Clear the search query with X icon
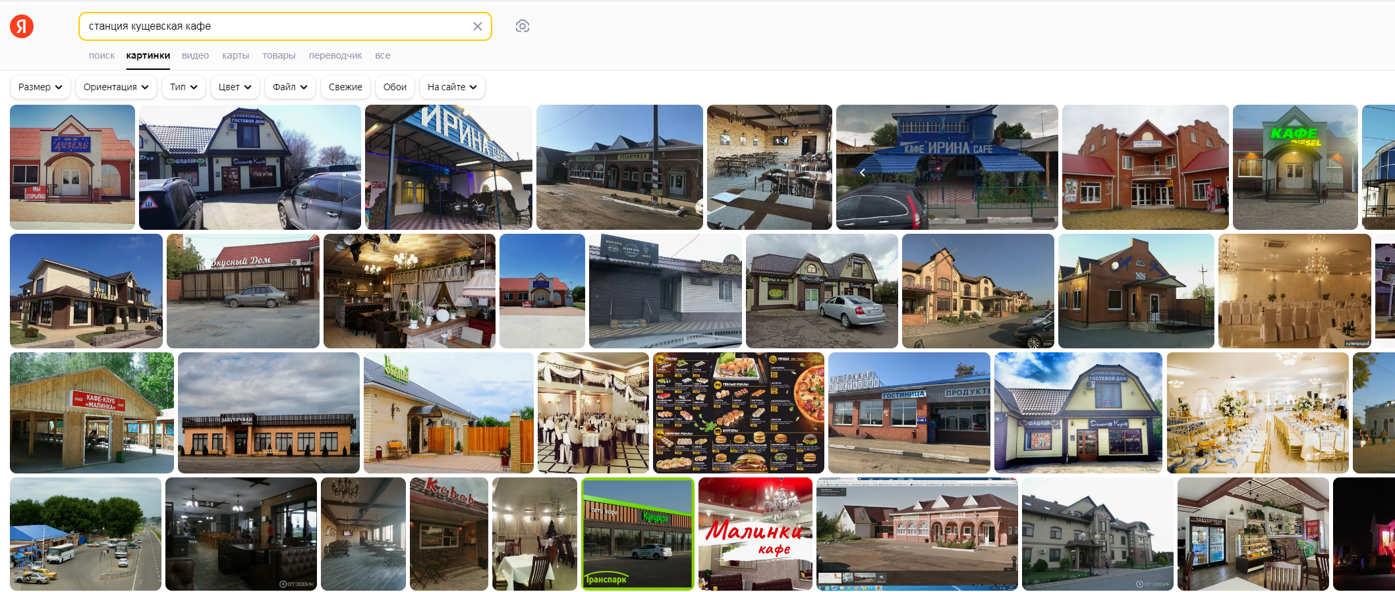The width and height of the screenshot is (1395, 592). pos(478,26)
